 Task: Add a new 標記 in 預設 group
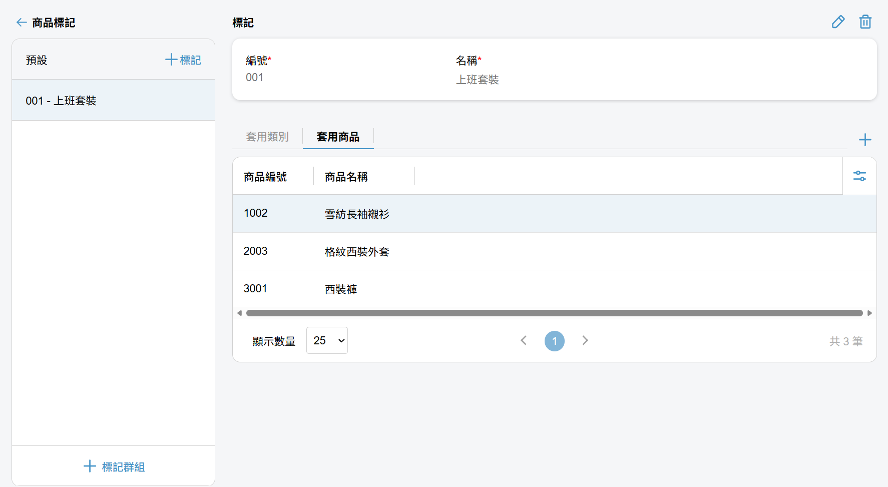pyautogui.click(x=183, y=60)
